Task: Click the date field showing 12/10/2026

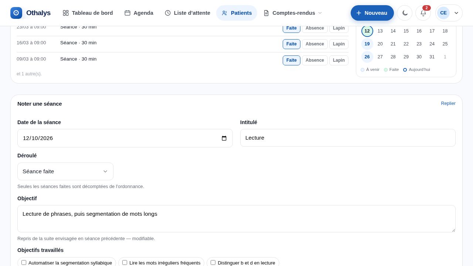Action: pos(125,138)
